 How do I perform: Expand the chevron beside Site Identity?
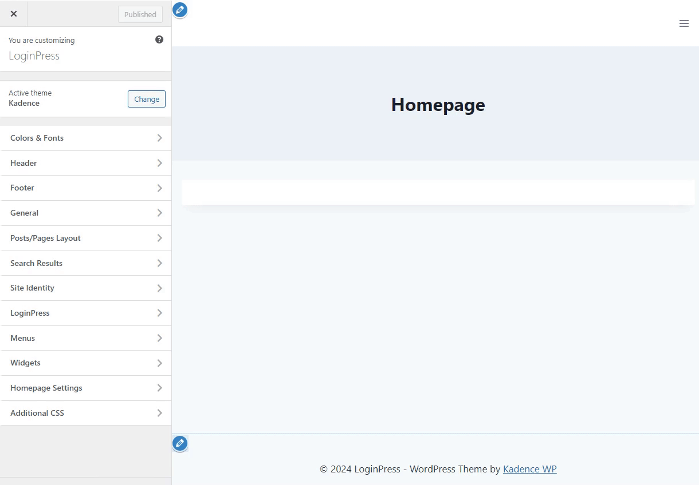pyautogui.click(x=159, y=288)
